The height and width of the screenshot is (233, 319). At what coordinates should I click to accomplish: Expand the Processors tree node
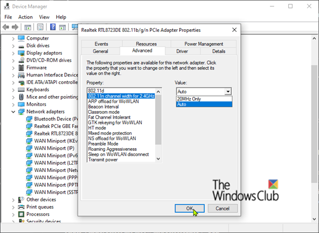coord(13,214)
